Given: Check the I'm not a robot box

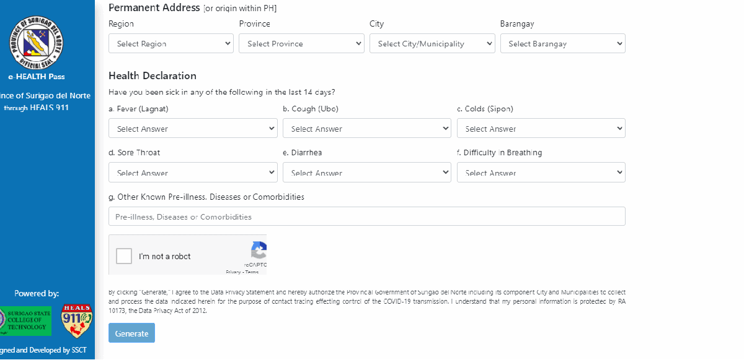Looking at the screenshot, I should [125, 256].
